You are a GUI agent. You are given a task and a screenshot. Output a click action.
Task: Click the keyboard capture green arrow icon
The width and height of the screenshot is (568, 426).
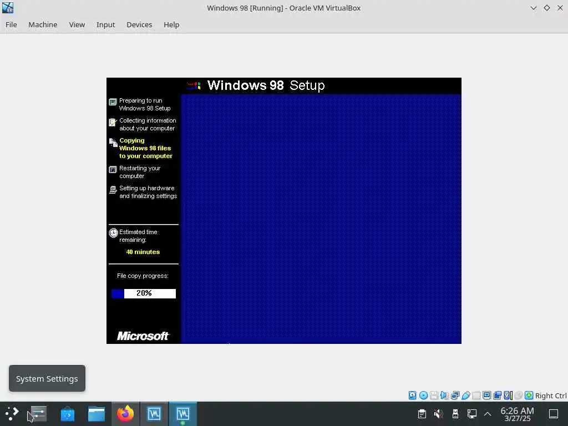click(529, 395)
